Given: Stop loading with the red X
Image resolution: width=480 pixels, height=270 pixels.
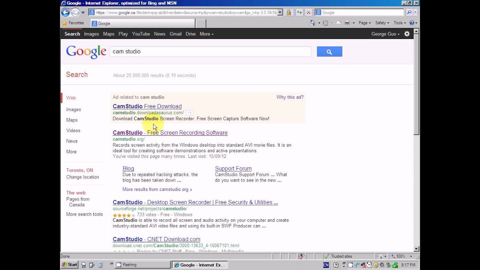Looking at the screenshot, I should (309, 12).
